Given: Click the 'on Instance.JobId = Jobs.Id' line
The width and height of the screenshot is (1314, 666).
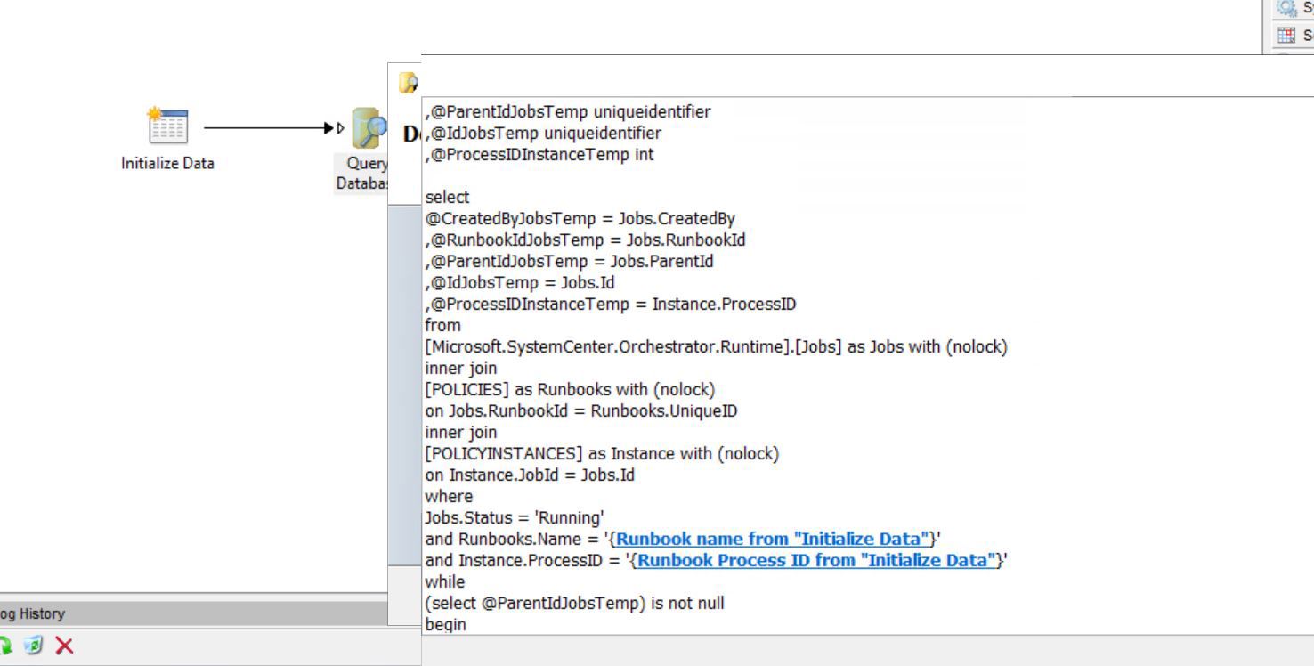Looking at the screenshot, I should point(530,475).
